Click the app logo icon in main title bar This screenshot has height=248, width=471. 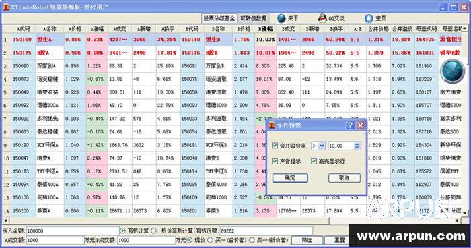[6, 7]
